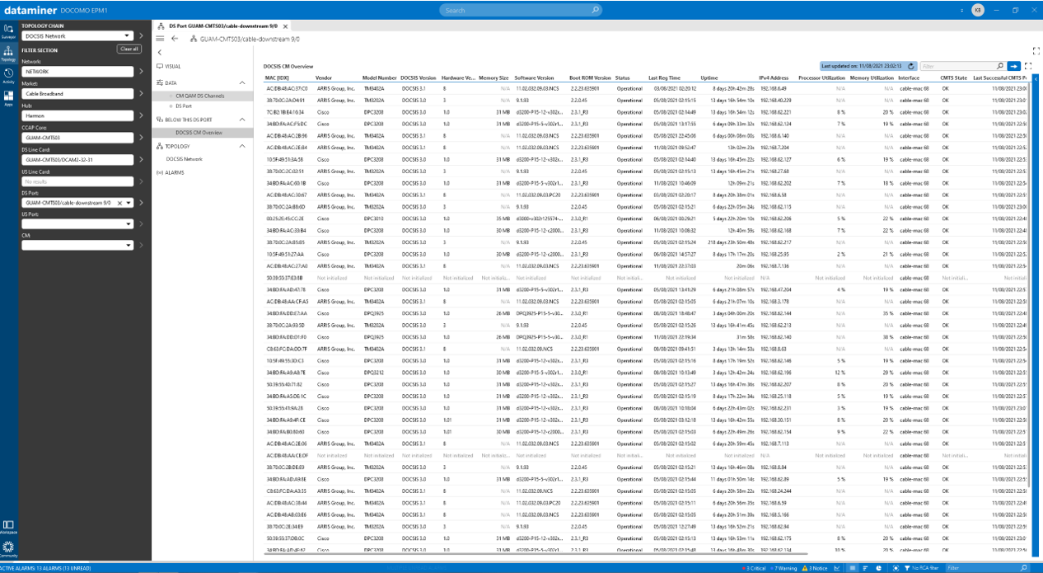Click the blue arrow filter apply button
The image size is (1043, 573).
point(1013,65)
